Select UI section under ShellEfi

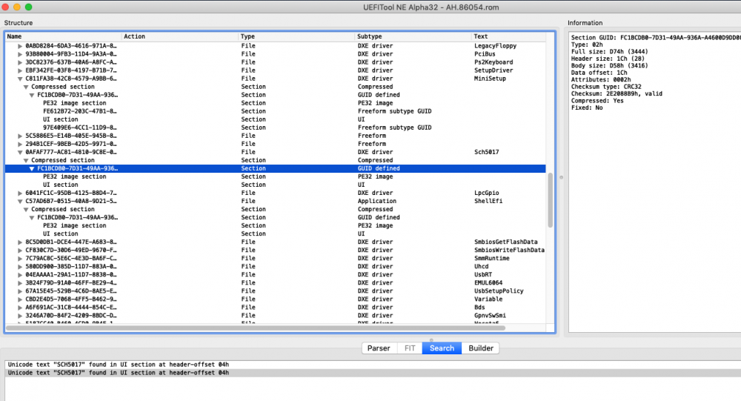[275, 233]
